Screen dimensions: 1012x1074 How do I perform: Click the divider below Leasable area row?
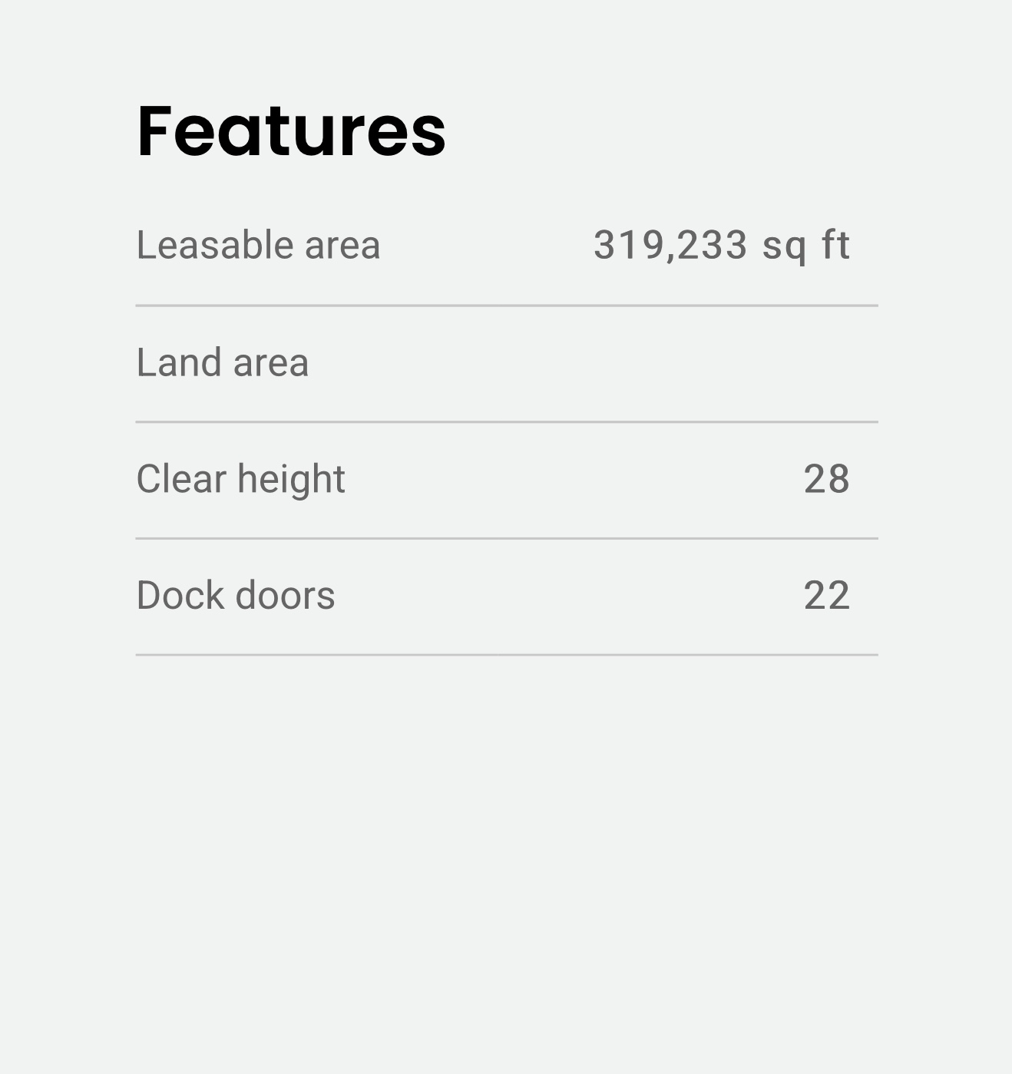(x=507, y=306)
